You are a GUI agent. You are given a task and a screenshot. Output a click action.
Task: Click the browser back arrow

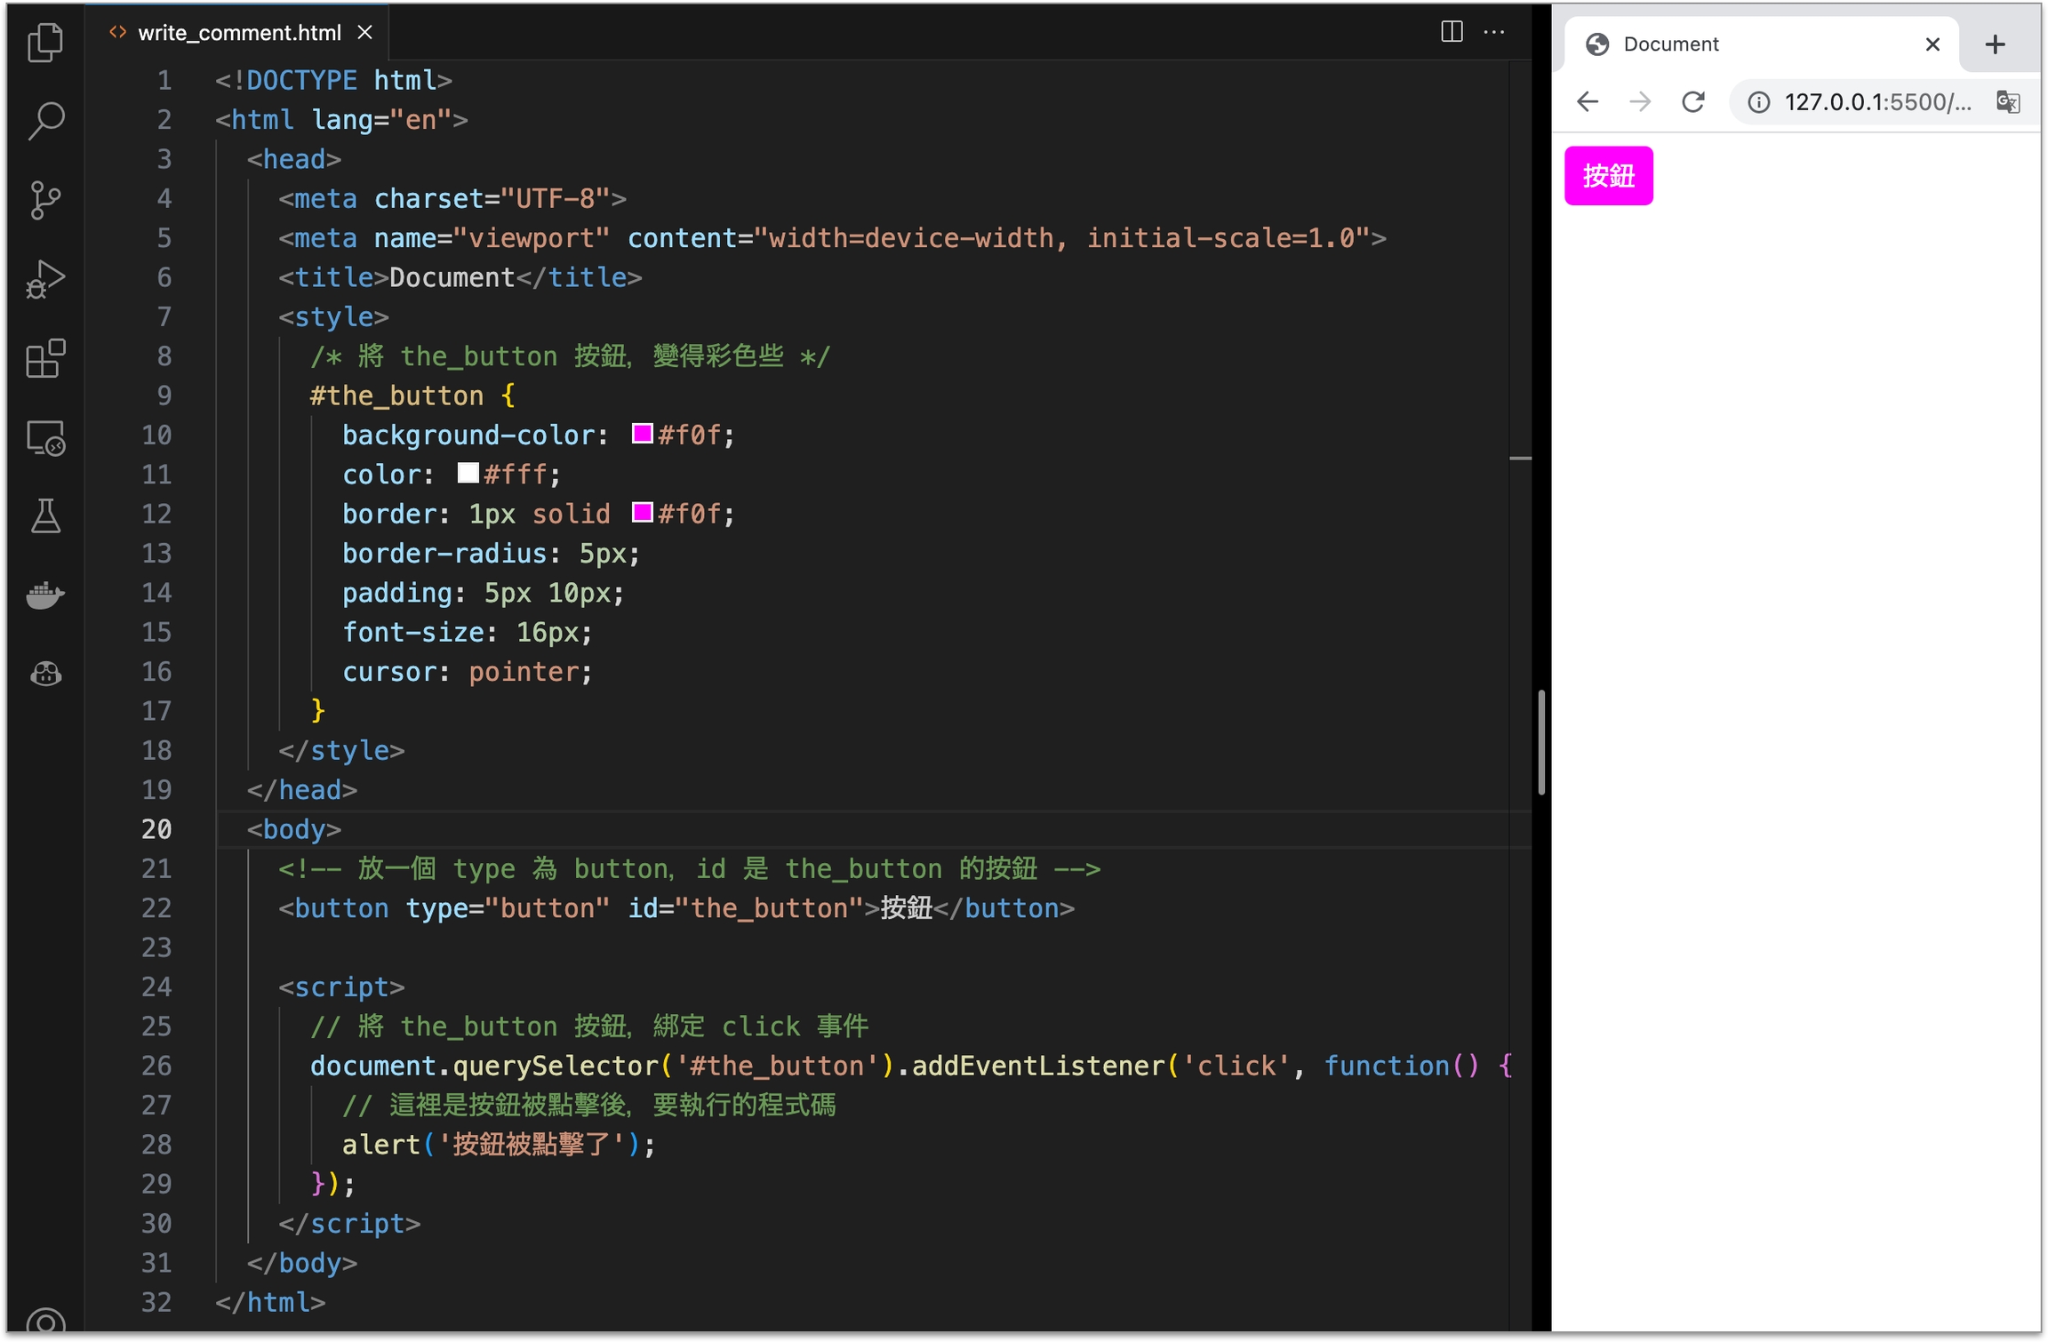click(1588, 102)
